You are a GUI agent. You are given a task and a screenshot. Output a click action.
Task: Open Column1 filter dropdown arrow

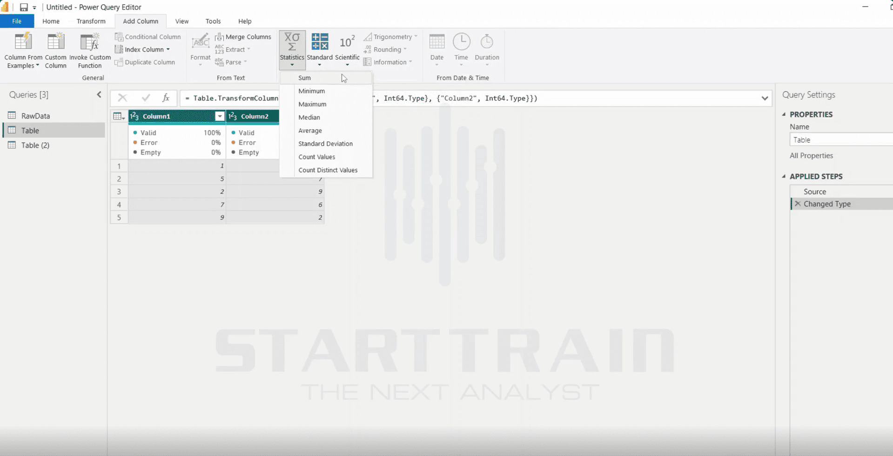coord(220,116)
